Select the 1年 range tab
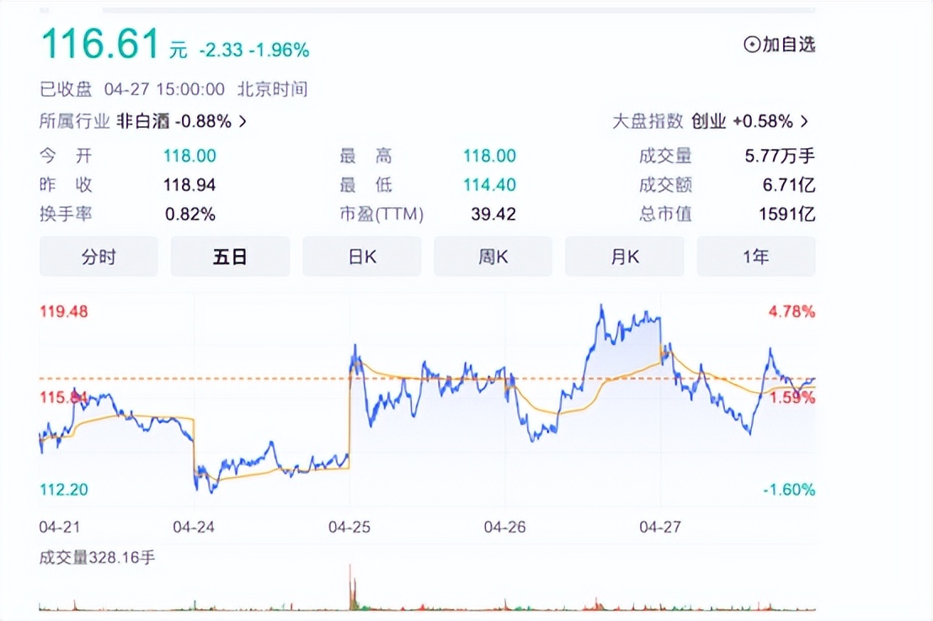This screenshot has width=933, height=621. [756, 257]
